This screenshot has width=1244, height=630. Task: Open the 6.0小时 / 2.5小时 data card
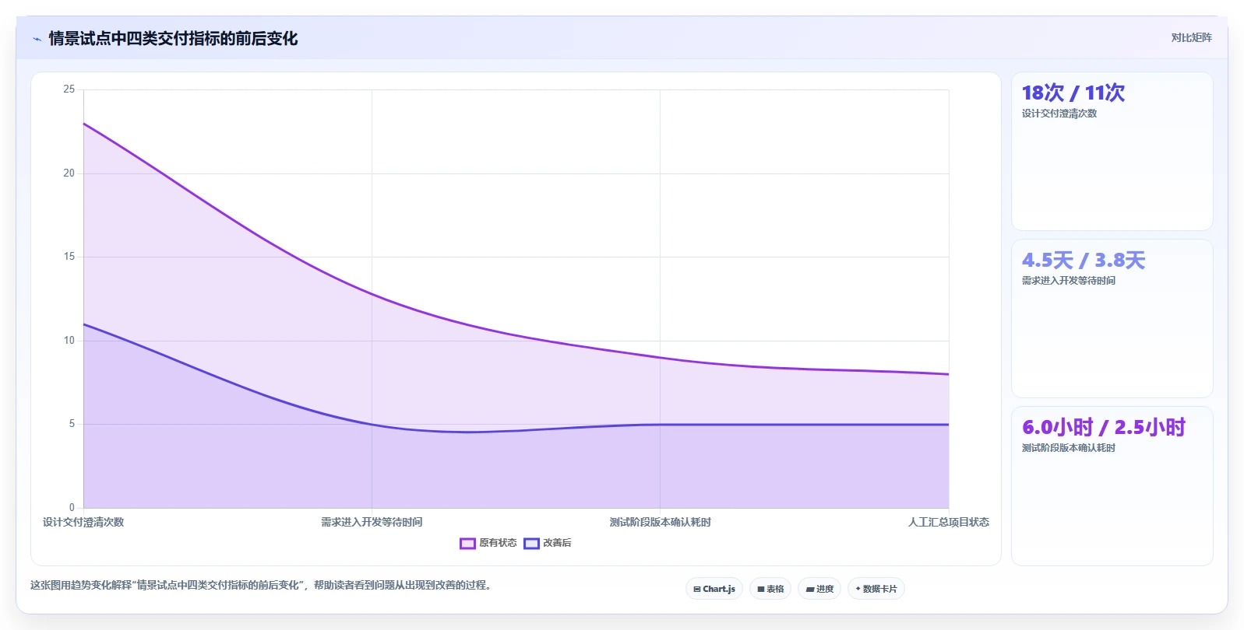point(1112,486)
